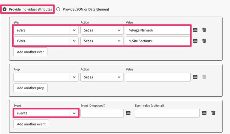Click the %Page Name% value field

click(x=158, y=30)
